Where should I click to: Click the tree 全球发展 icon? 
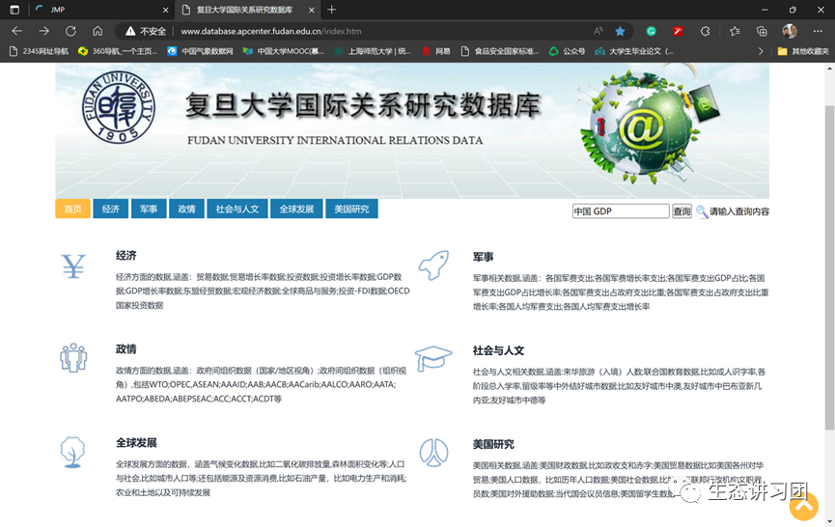click(71, 452)
